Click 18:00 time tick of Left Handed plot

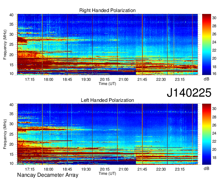tap(49, 169)
